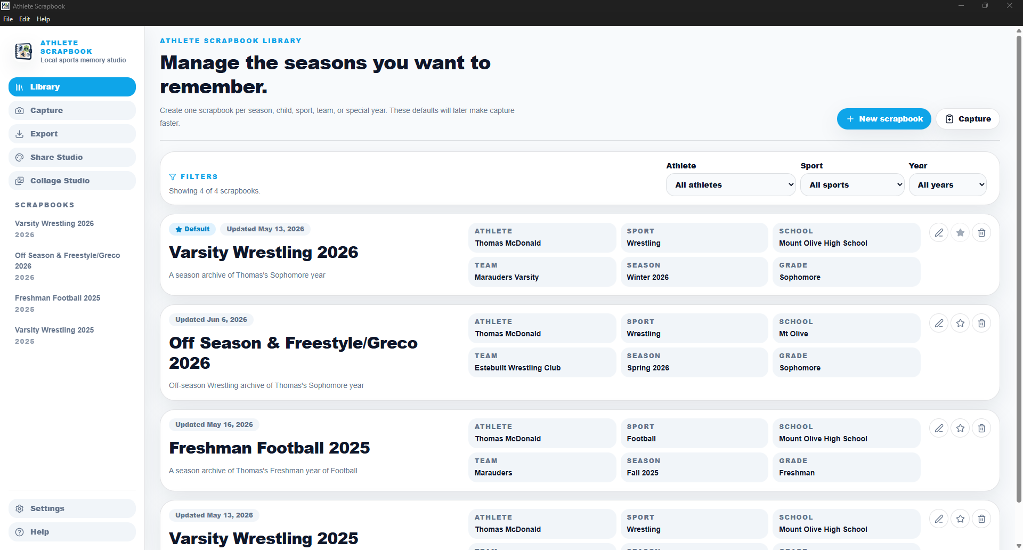Image resolution: width=1023 pixels, height=550 pixels.
Task: Click 'Estebuilt Wrestling Club' team value
Action: click(x=517, y=368)
